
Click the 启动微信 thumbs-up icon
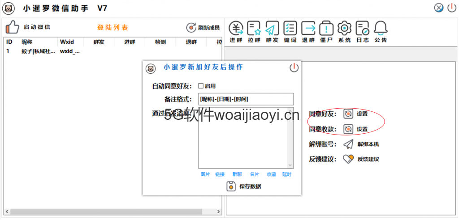(x=12, y=27)
